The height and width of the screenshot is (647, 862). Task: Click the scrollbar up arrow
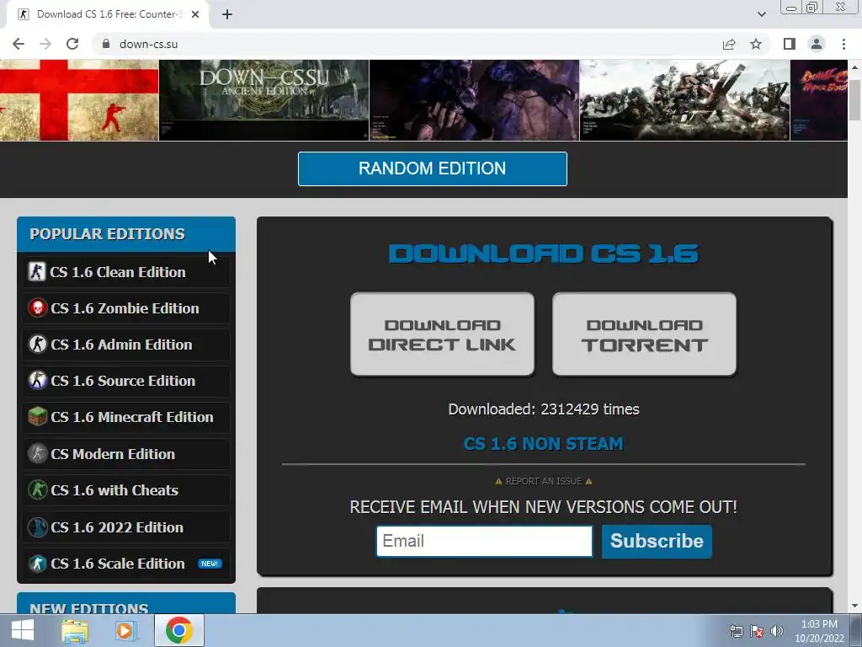854,67
